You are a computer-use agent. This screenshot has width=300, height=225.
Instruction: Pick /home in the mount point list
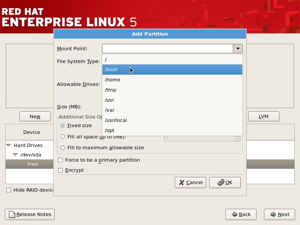172,80
